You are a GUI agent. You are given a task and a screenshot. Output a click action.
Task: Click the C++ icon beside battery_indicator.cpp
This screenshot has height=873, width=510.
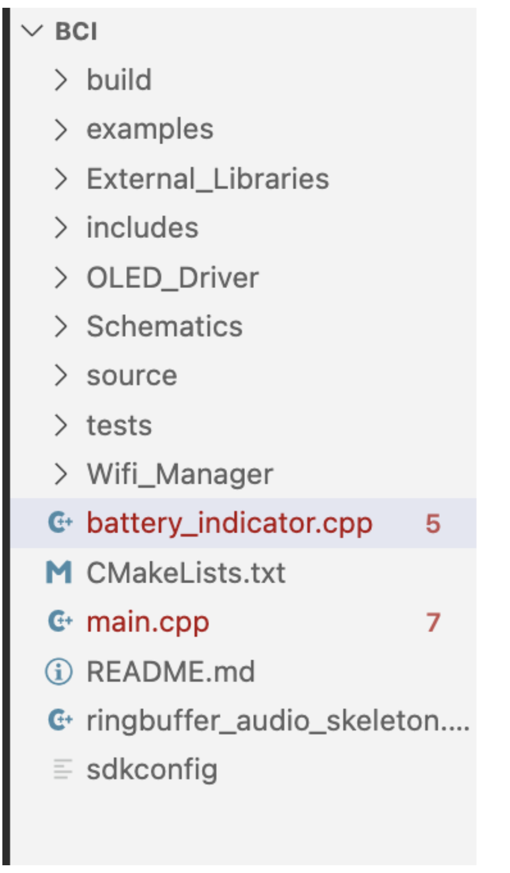[x=60, y=523]
